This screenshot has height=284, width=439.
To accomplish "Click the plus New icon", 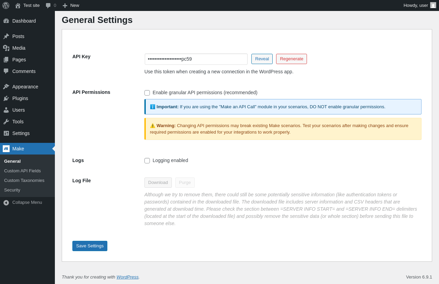I will tap(65, 5).
